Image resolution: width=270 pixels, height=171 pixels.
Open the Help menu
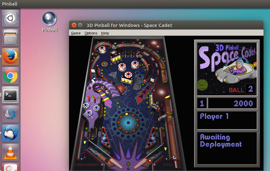(105, 33)
